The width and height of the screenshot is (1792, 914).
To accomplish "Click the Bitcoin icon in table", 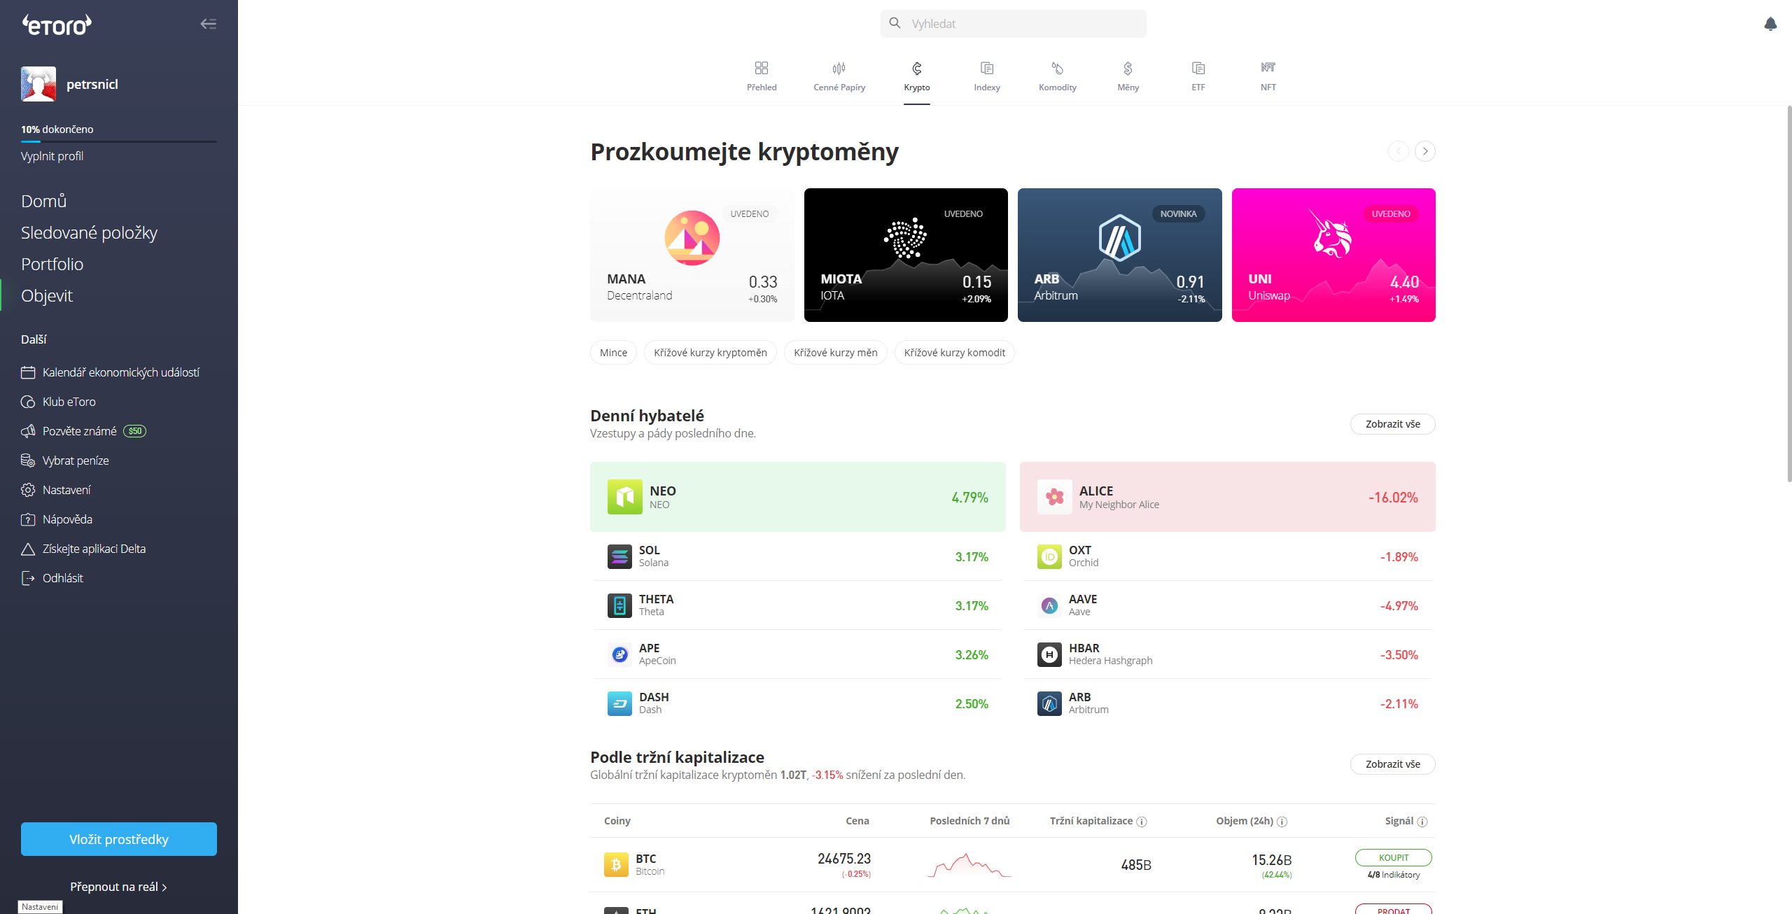I will pos(616,864).
